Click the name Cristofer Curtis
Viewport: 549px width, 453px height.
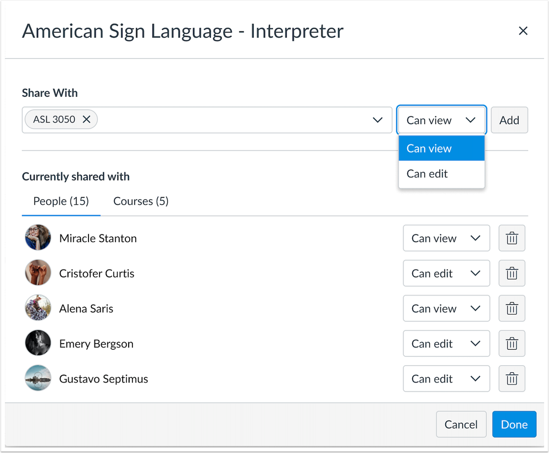[97, 273]
